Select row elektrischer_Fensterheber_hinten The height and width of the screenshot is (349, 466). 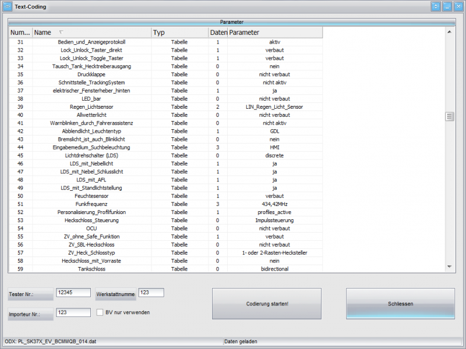tap(166, 91)
